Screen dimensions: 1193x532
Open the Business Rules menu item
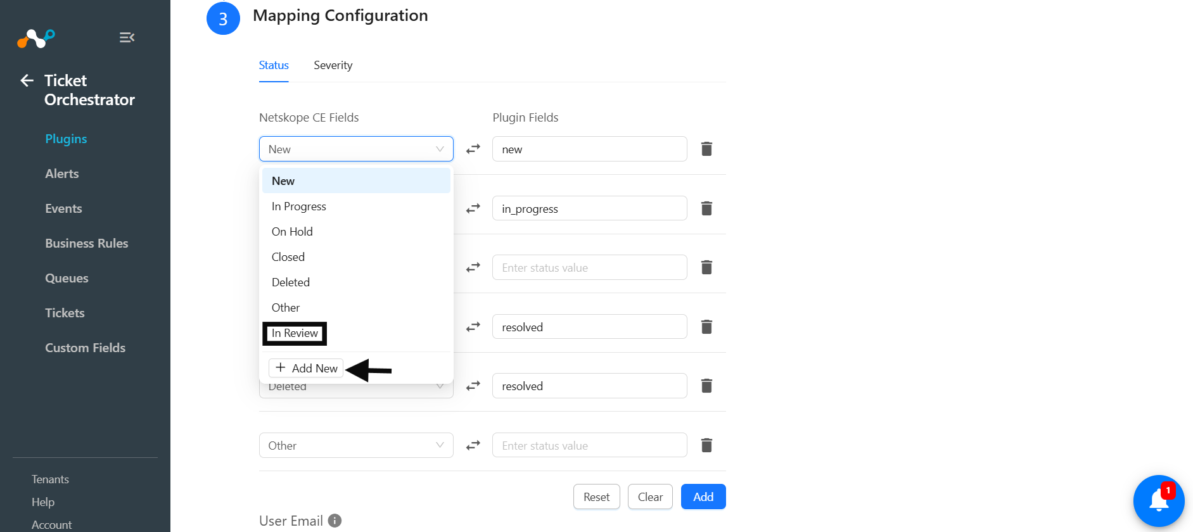[87, 243]
